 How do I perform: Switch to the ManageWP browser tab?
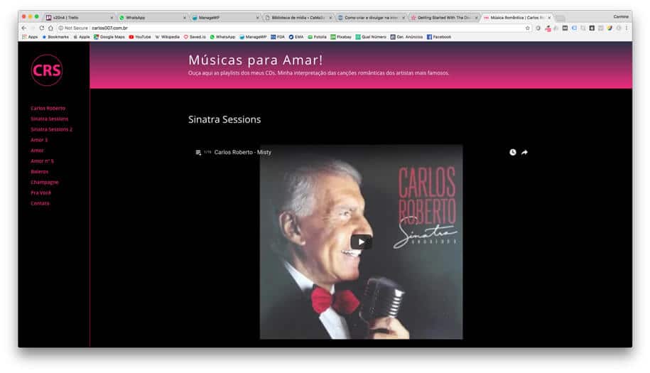pyautogui.click(x=220, y=17)
